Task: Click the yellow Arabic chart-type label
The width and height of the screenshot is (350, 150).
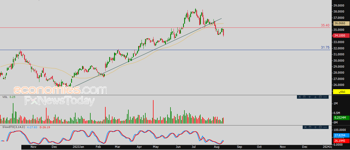Action: [342, 92]
